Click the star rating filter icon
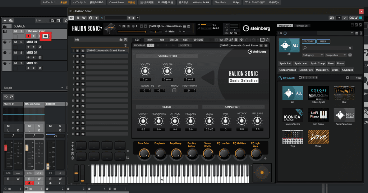Image resolution: width=368 pixels, height=193 pixels. point(300,78)
